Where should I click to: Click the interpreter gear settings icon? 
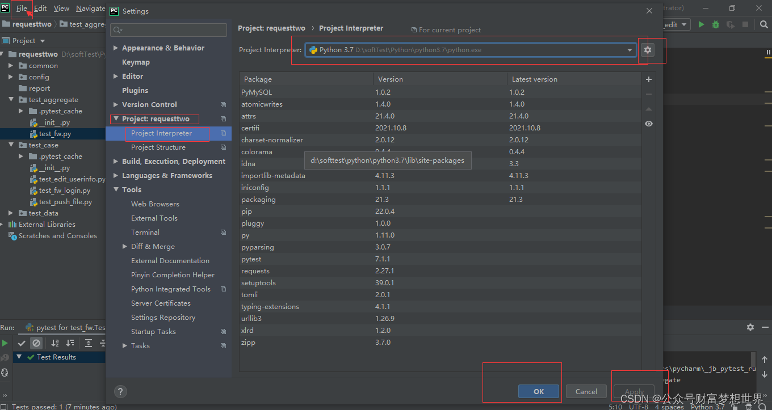(648, 50)
